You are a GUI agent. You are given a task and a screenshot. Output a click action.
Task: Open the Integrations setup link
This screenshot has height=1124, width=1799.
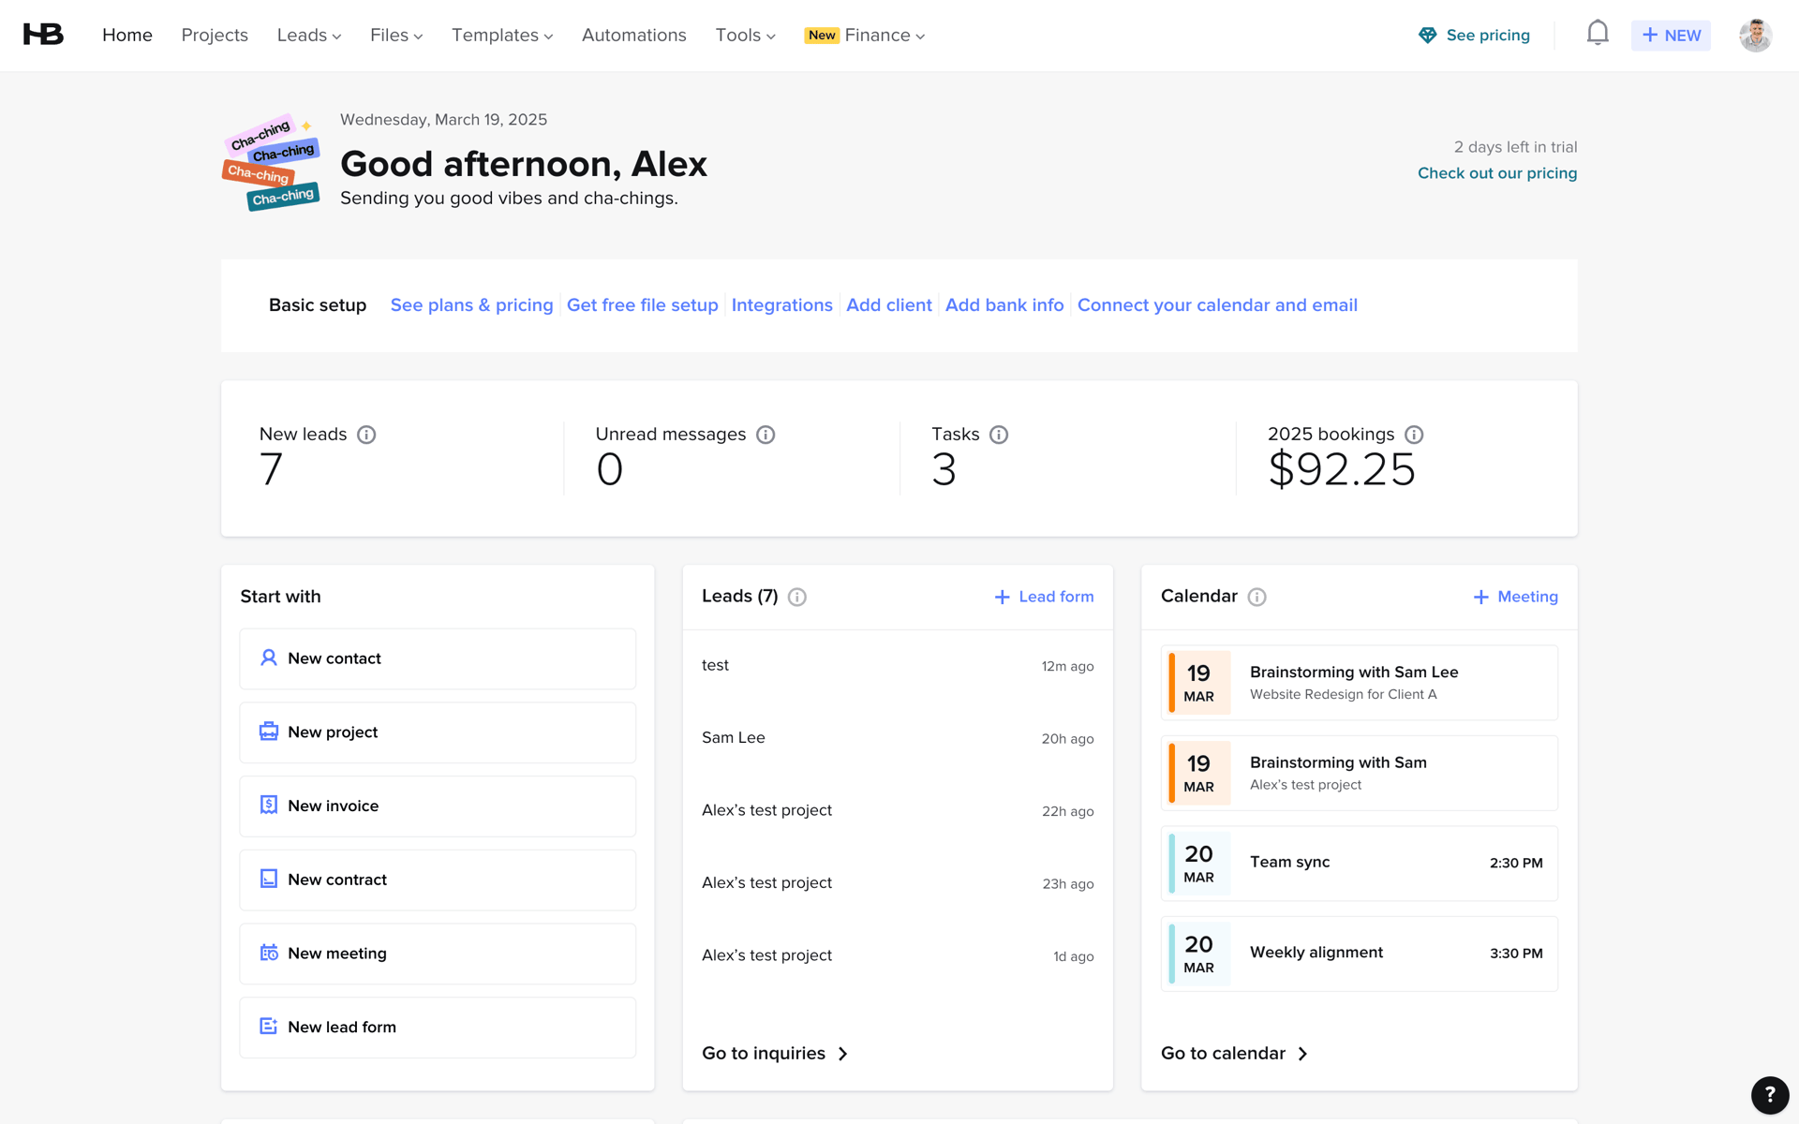tap(782, 305)
